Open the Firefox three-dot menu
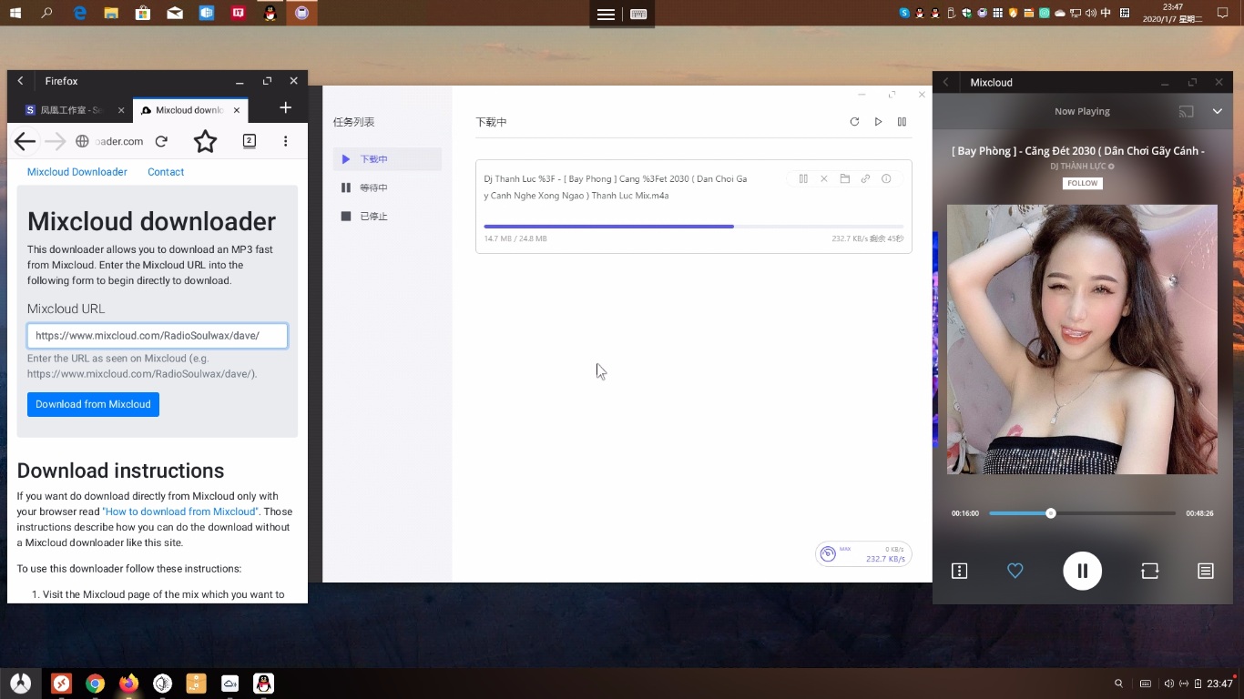The image size is (1244, 699). [x=285, y=141]
